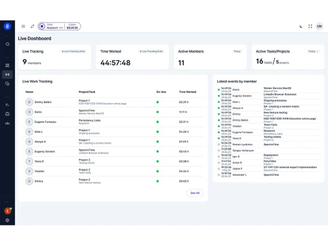This screenshot has height=246, width=328.
Task: Click the 16 tasks / 5 projects value
Action: tap(272, 62)
